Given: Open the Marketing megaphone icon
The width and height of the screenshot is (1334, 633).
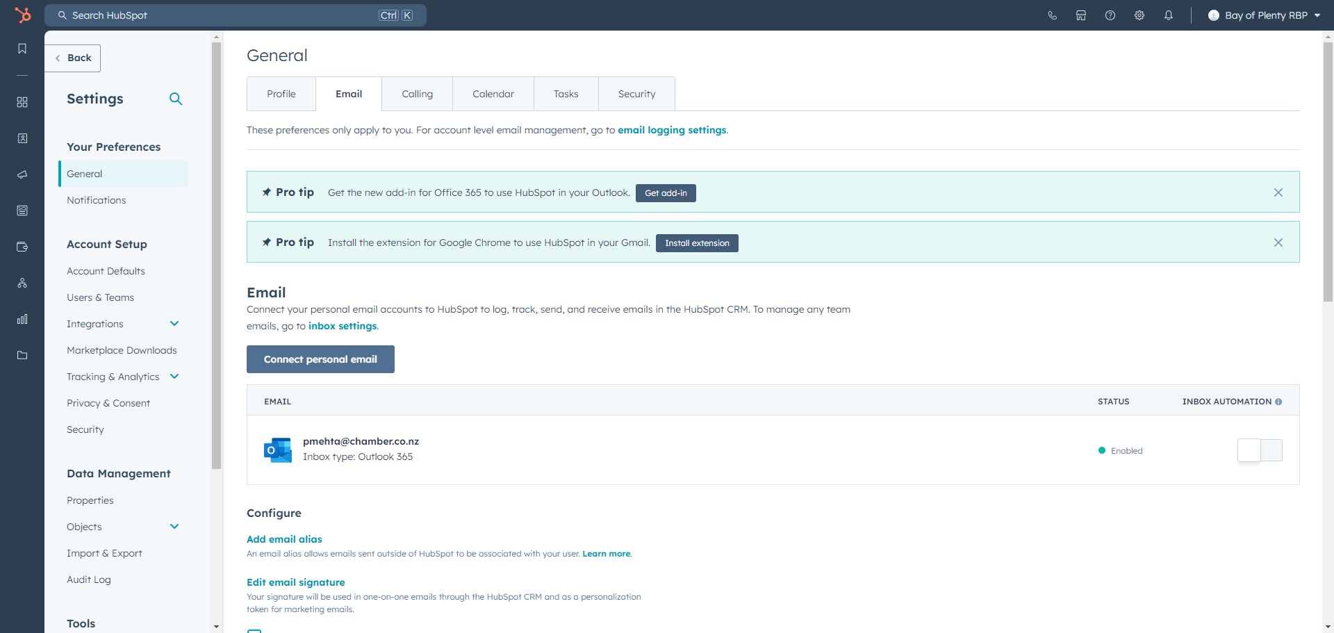Looking at the screenshot, I should tap(22, 174).
